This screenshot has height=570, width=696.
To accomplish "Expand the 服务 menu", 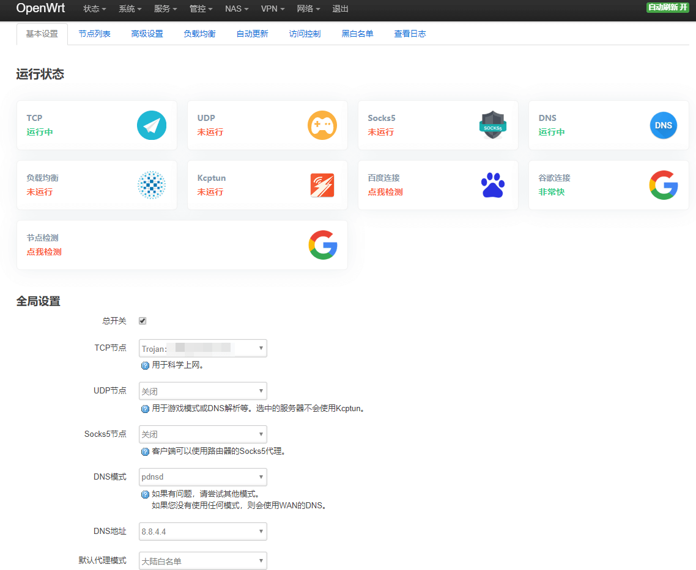I will tap(165, 9).
